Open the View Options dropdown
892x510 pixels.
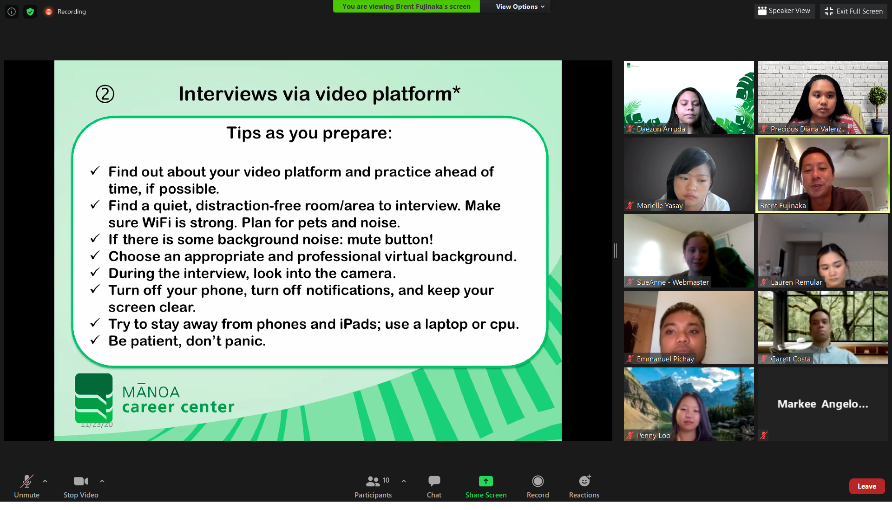coord(520,7)
